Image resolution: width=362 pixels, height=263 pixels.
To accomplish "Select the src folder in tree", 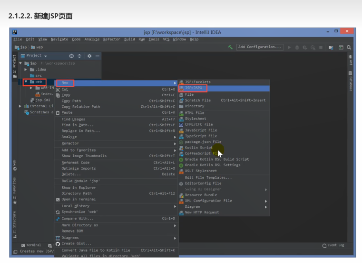I will point(36,75).
